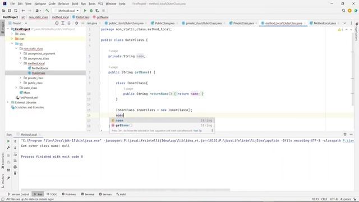The height and width of the screenshot is (202, 359).
Task: Open the Version Control tool window
Action: (x=19, y=194)
